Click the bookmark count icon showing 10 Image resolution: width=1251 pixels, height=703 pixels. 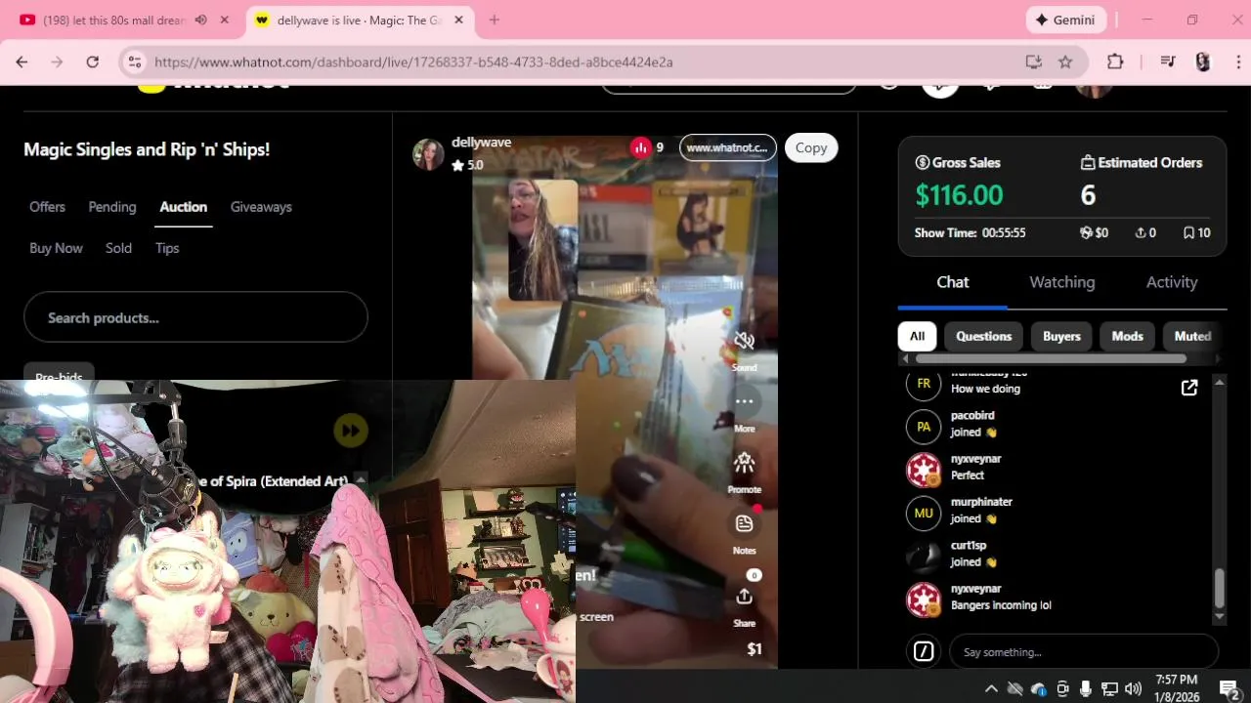[1188, 233]
